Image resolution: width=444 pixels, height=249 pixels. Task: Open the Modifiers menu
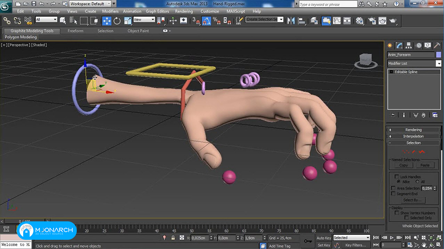click(110, 11)
